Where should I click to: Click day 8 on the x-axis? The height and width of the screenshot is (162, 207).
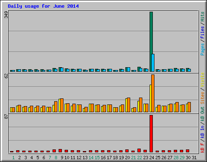click(56, 158)
